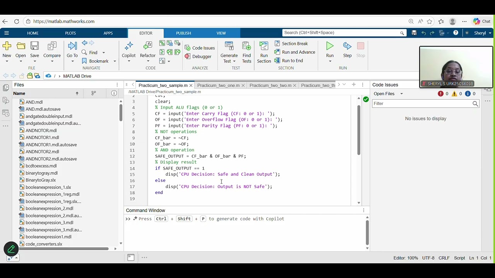Open the Practicum_two_two.m tab

click(270, 85)
